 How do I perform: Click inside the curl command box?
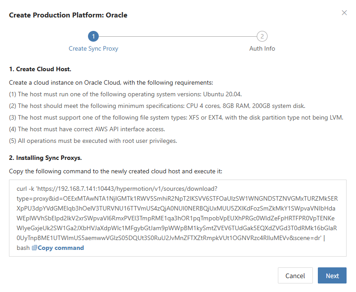pos(178,218)
